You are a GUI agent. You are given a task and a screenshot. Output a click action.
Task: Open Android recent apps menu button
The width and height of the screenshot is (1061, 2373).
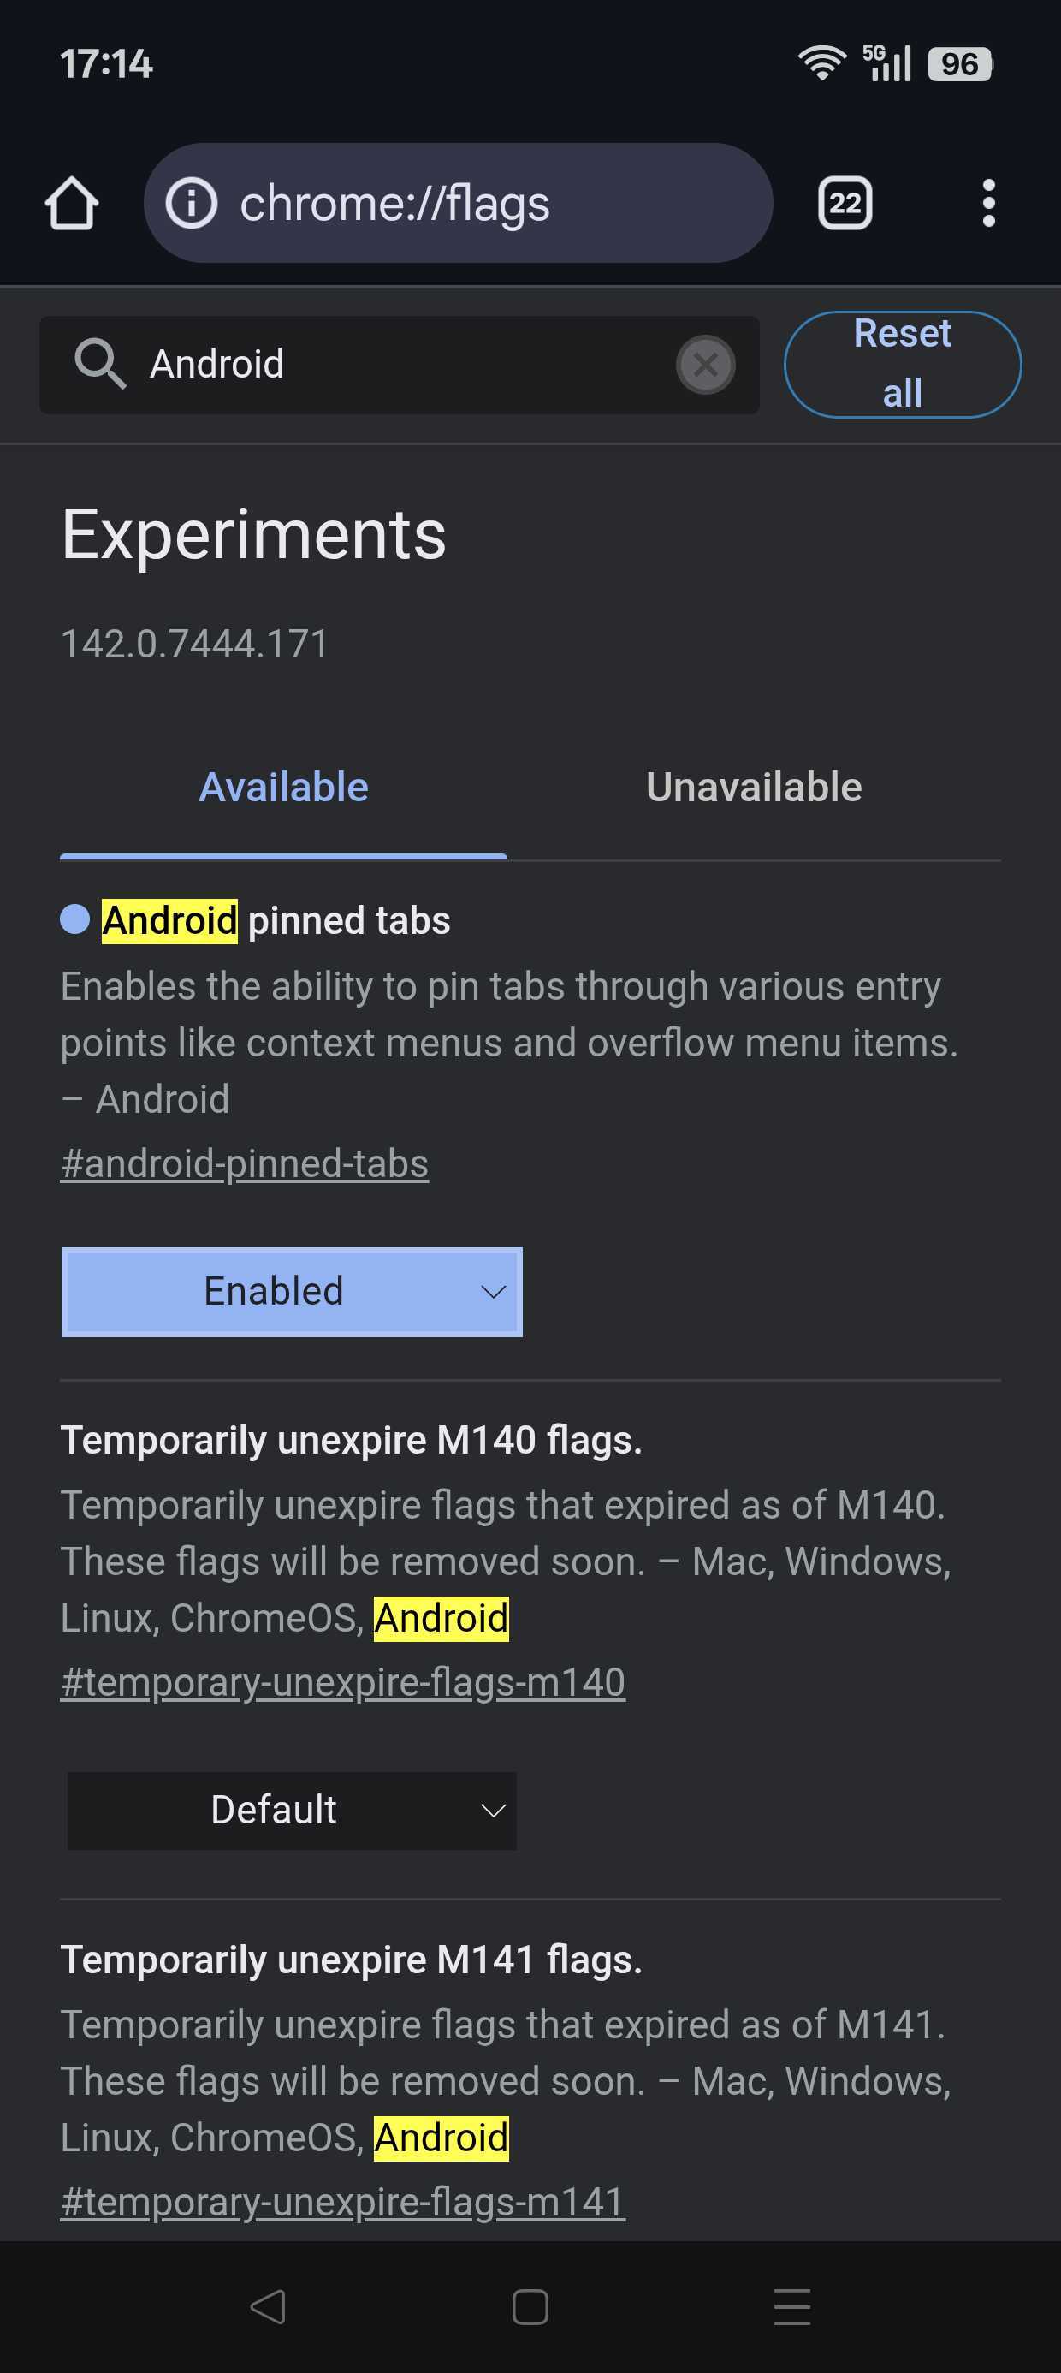[x=791, y=2307]
